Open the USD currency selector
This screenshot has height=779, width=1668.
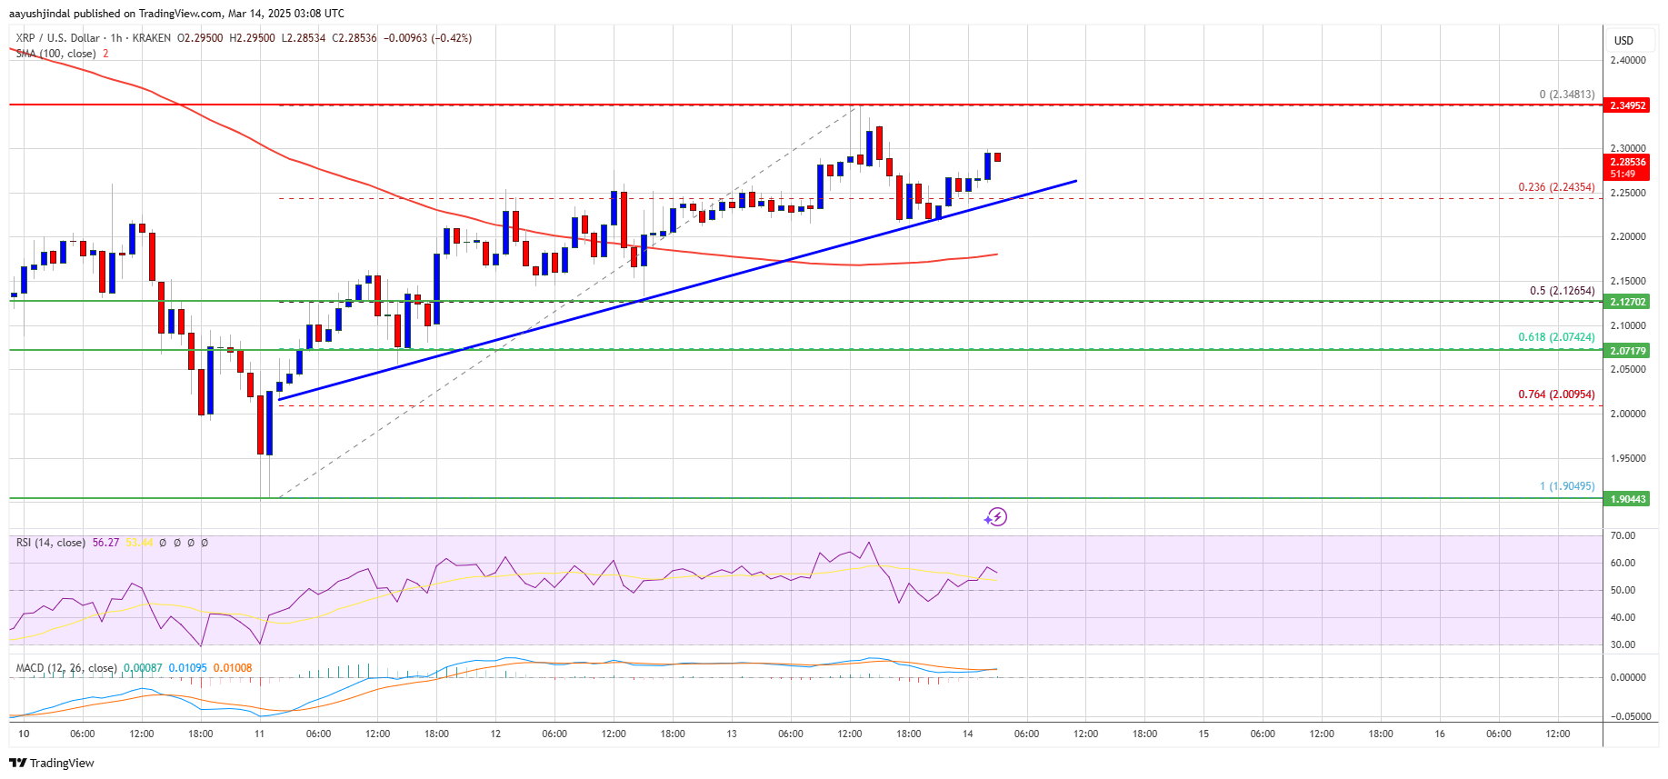pos(1623,41)
